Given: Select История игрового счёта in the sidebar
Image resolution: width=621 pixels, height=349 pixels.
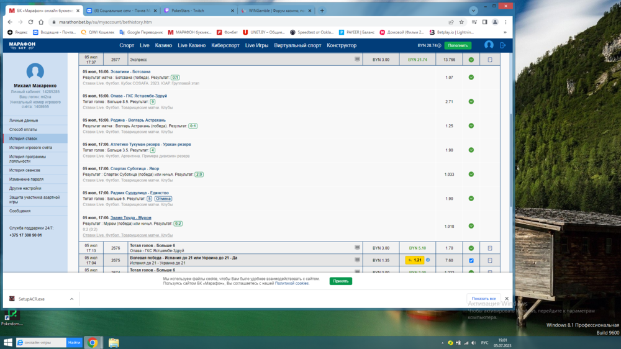Looking at the screenshot, I should (x=30, y=148).
